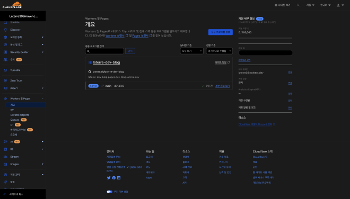
Task: Click the Twitter icon in footer
Action: [x=109, y=178]
